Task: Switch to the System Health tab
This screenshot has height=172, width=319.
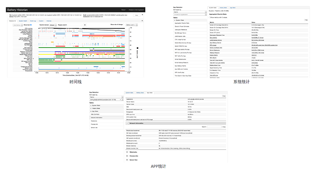Action: pos(23,21)
